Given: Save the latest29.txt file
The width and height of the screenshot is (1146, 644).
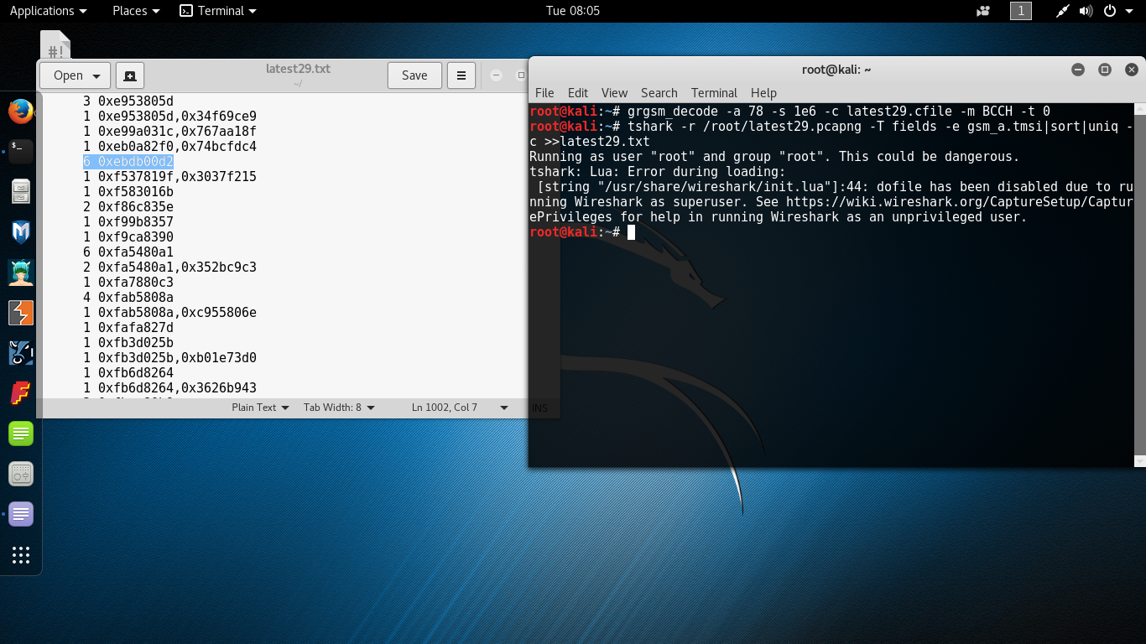Looking at the screenshot, I should coord(414,75).
